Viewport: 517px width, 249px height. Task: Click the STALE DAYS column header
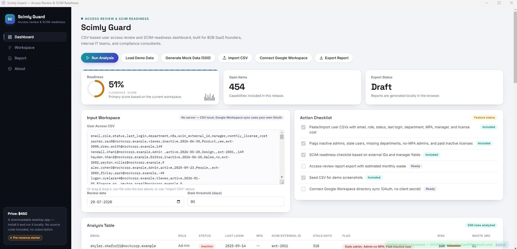[322, 236]
